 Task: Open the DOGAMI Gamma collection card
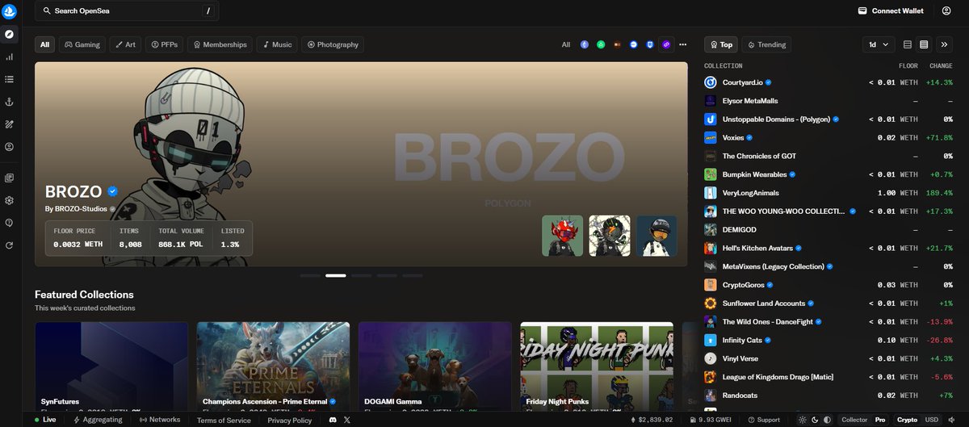(434, 366)
